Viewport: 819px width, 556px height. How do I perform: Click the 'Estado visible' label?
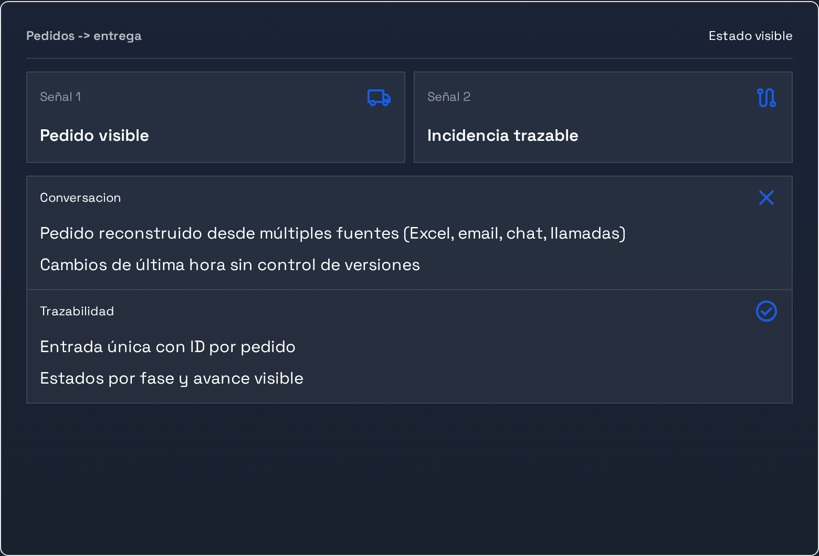point(751,36)
